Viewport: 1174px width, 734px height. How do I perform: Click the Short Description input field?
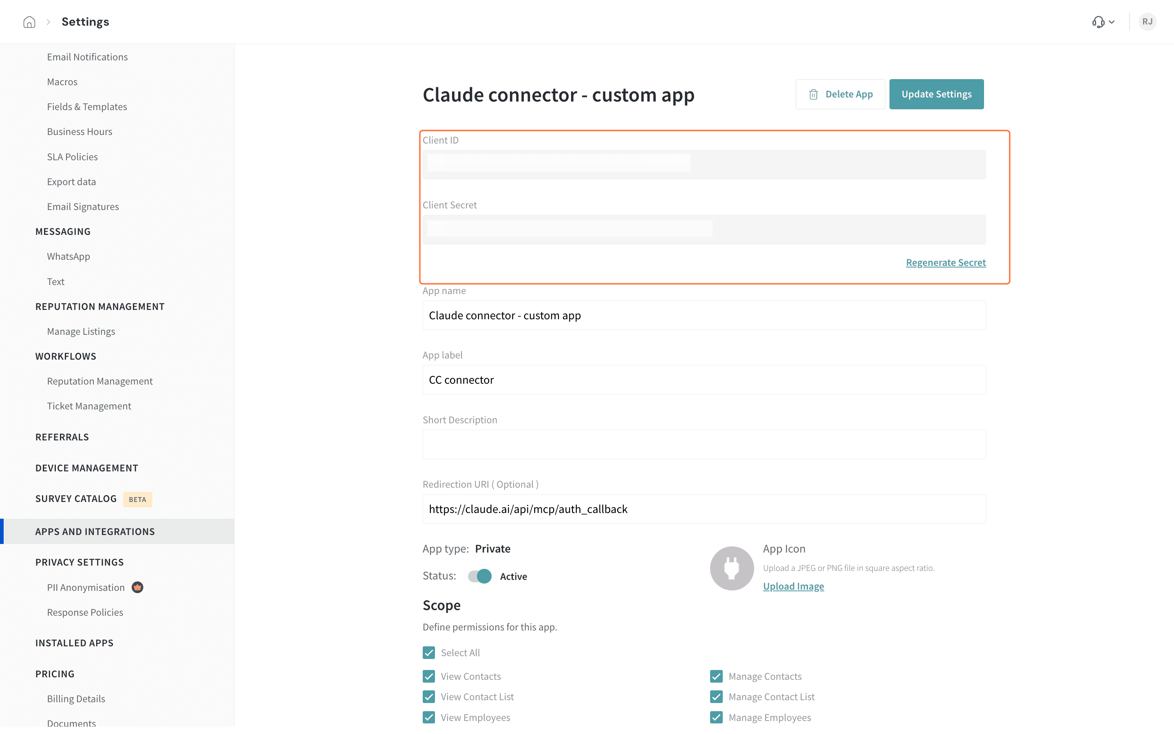704,444
